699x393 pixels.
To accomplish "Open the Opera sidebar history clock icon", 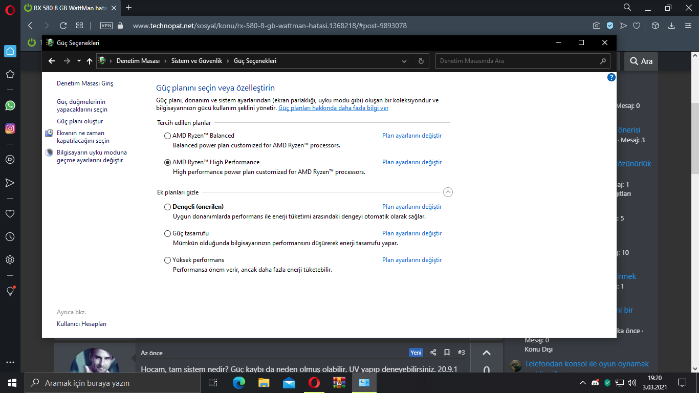I will (10, 237).
